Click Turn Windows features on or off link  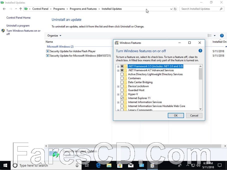23,32
